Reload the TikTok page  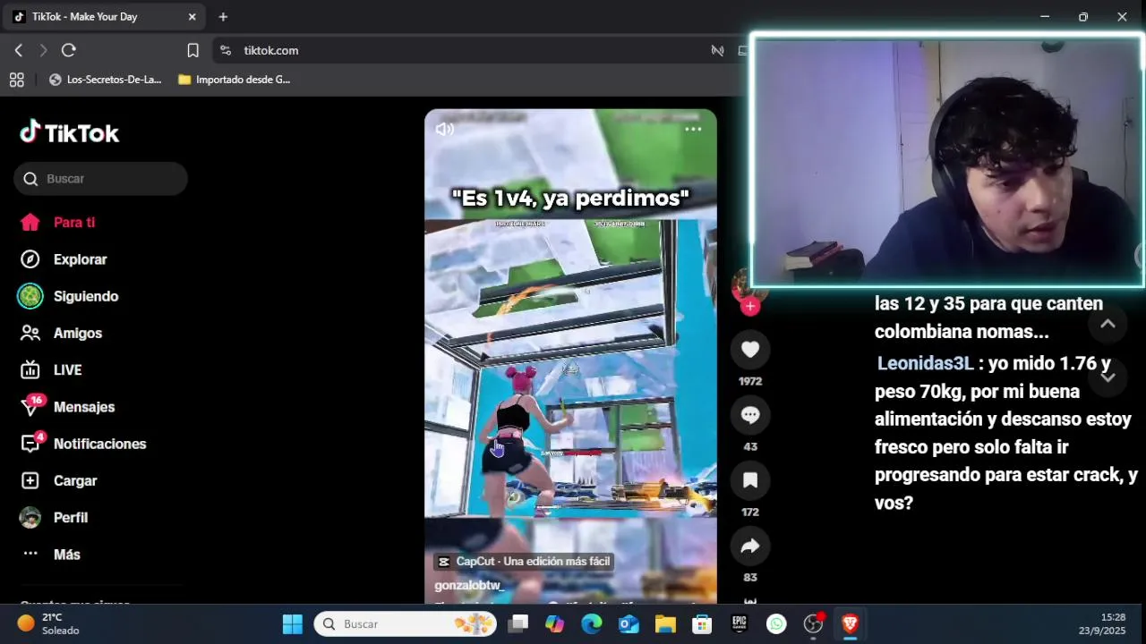(69, 50)
